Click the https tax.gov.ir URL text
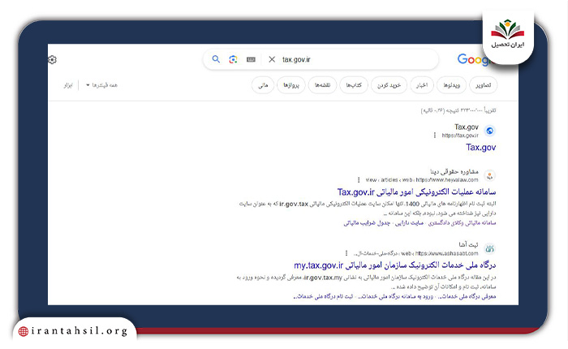Screen dimensions: 568x349 tap(460, 136)
